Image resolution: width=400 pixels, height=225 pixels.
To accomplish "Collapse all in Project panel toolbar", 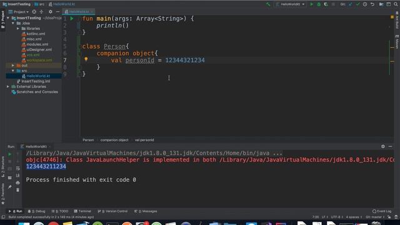I will point(41,12).
